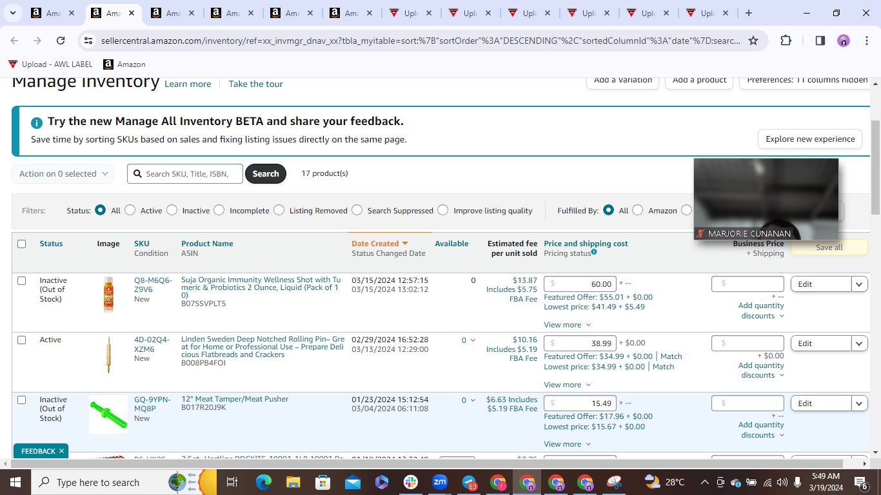Choose the Incomplete status filter
The width and height of the screenshot is (881, 495).
(219, 210)
